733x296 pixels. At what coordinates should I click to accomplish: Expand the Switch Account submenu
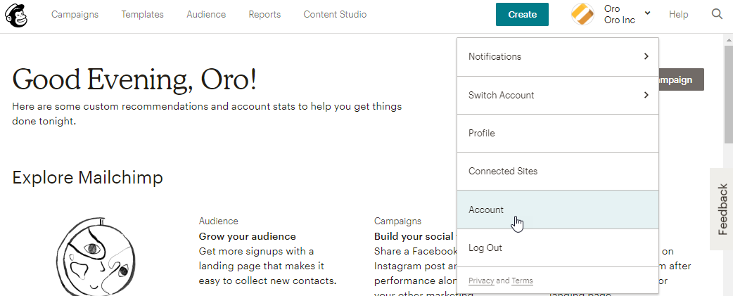558,95
